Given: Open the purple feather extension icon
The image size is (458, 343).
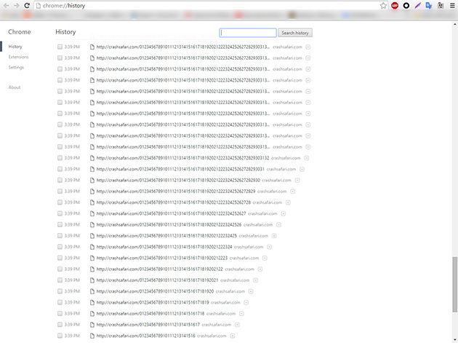Looking at the screenshot, I should click(417, 6).
